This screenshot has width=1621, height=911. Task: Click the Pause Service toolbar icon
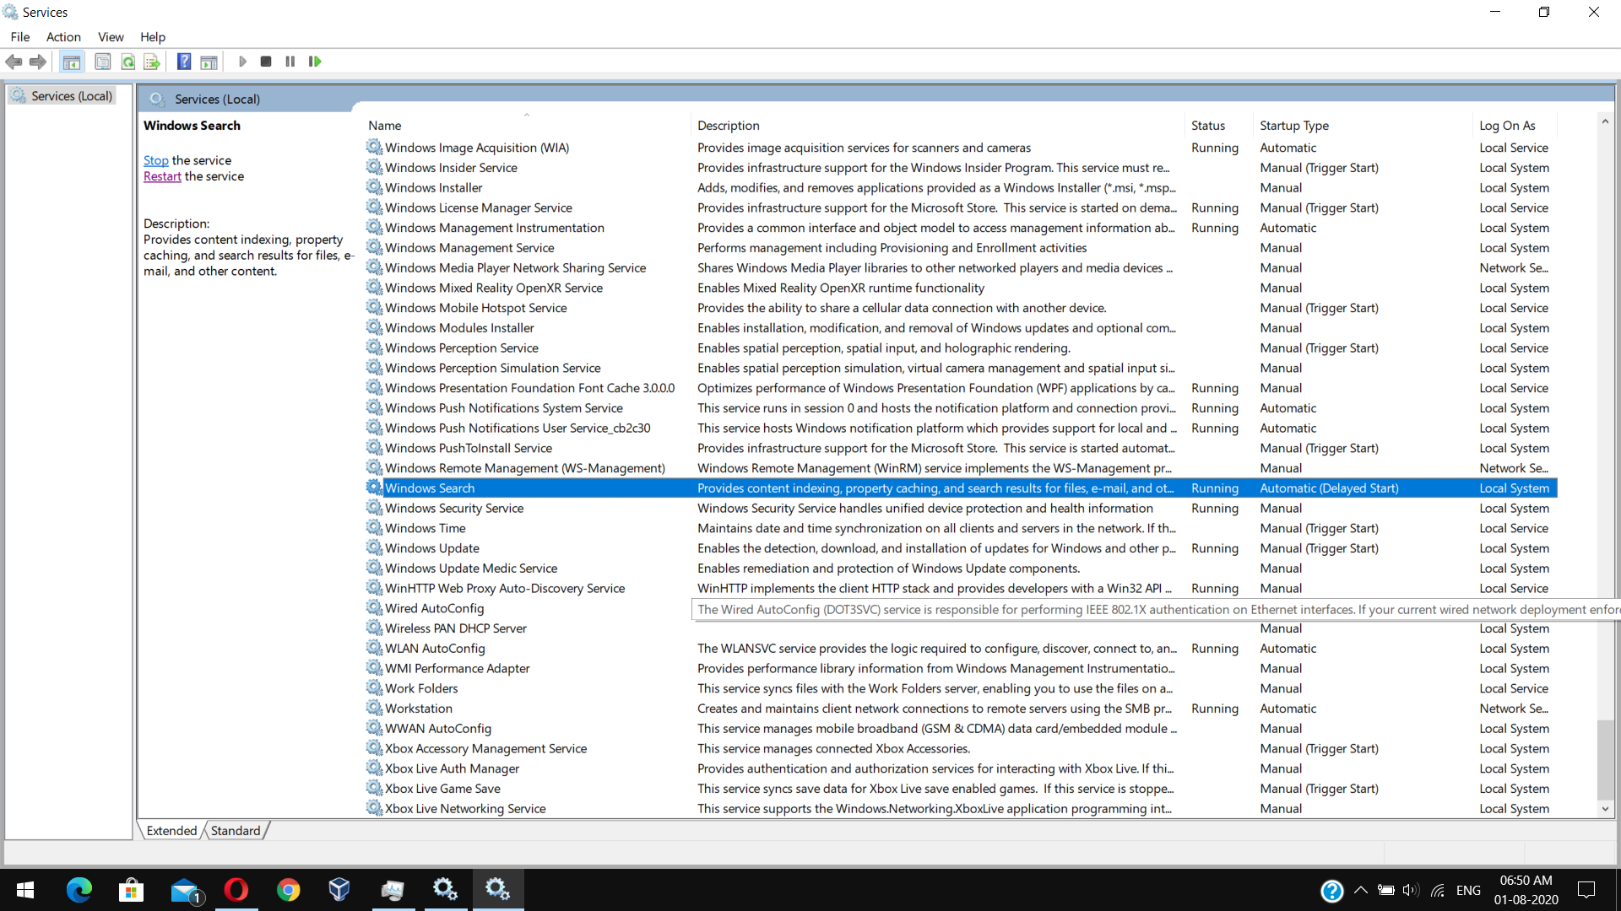click(290, 62)
